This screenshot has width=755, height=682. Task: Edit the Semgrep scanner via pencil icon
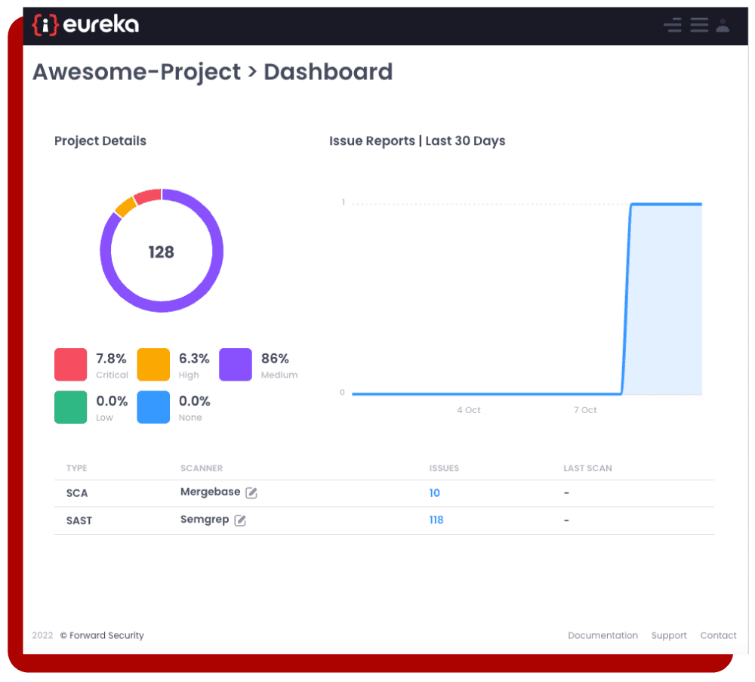point(240,520)
